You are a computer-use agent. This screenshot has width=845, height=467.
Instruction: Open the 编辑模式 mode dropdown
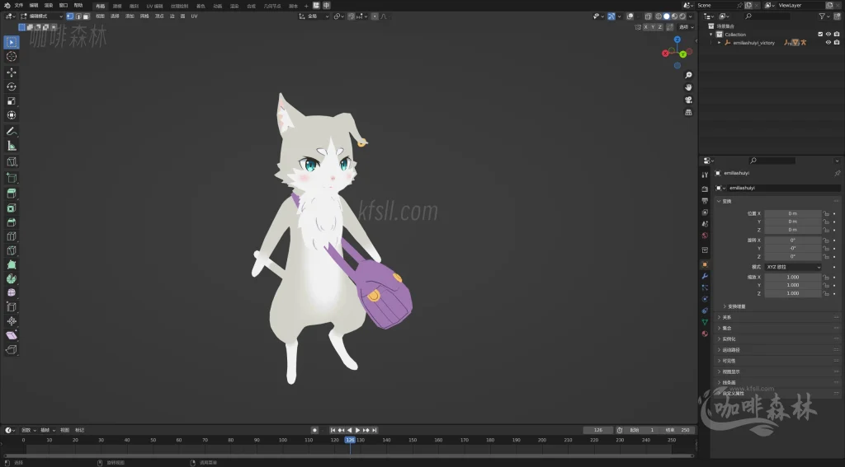[x=41, y=16]
